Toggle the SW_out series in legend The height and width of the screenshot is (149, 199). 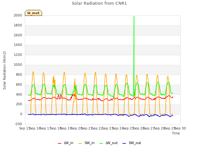click(132, 143)
